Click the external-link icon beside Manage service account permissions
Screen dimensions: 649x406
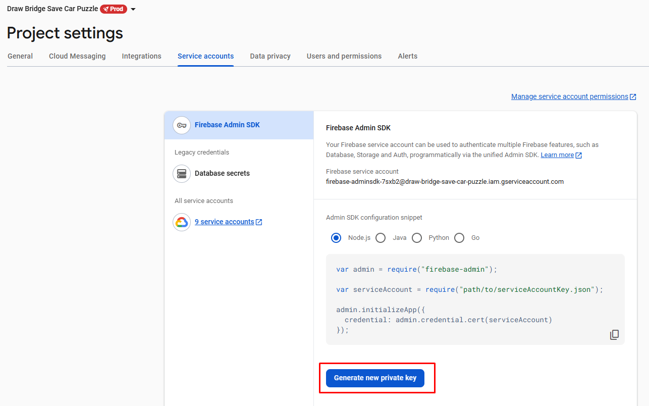click(633, 97)
